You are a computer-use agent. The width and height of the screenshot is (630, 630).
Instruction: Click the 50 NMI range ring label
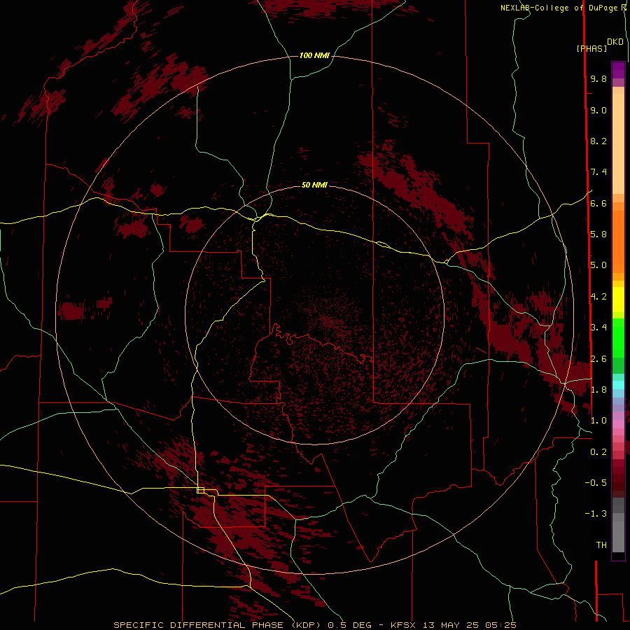tap(314, 185)
